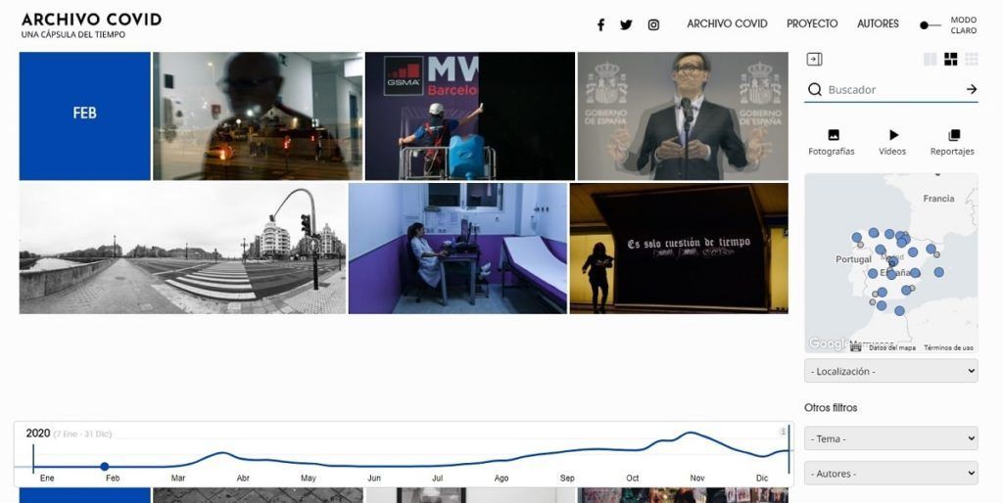Jump to Sep on the timeline
This screenshot has width=1003, height=503.
click(x=567, y=479)
